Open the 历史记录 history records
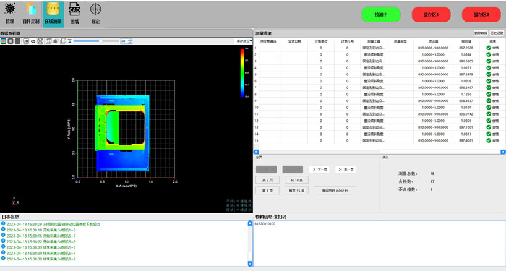This screenshot has height=271, width=506. 497,32
